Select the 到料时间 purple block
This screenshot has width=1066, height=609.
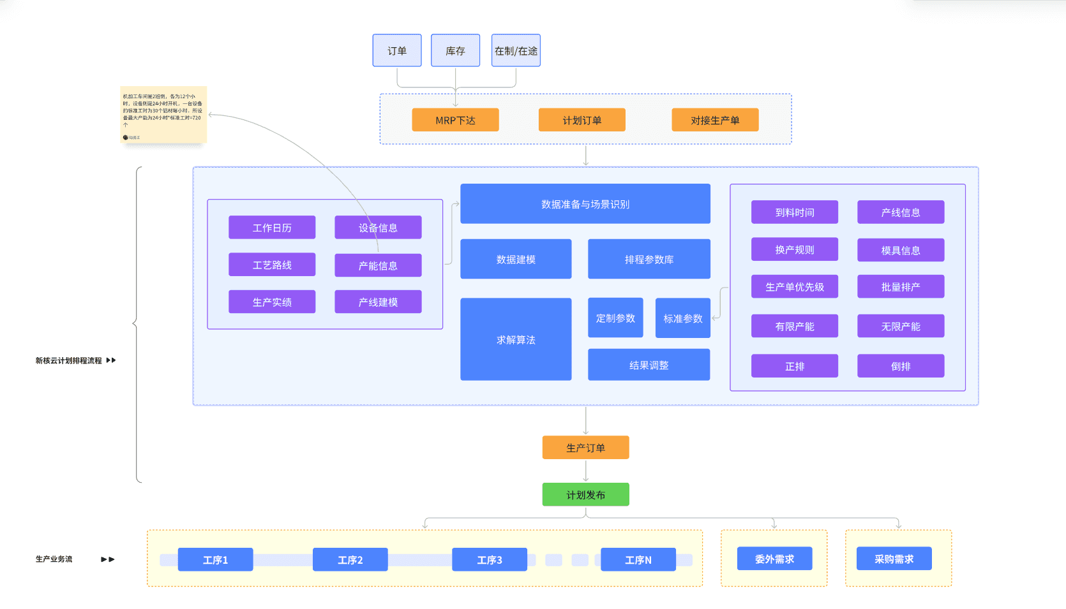[795, 212]
